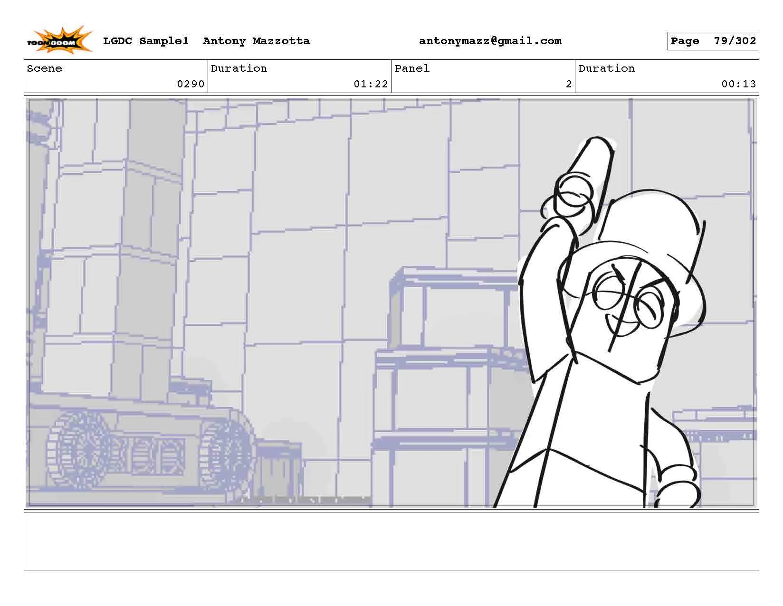
Task: Click the panel number value '2'
Action: (x=569, y=84)
